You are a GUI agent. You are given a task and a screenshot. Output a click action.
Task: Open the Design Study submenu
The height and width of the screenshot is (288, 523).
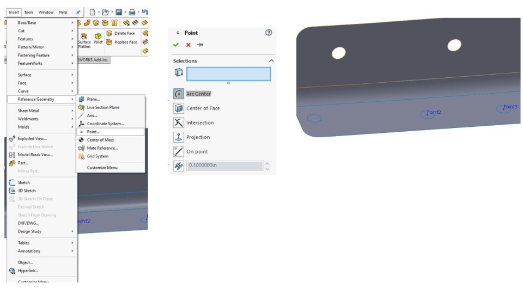pyautogui.click(x=42, y=231)
